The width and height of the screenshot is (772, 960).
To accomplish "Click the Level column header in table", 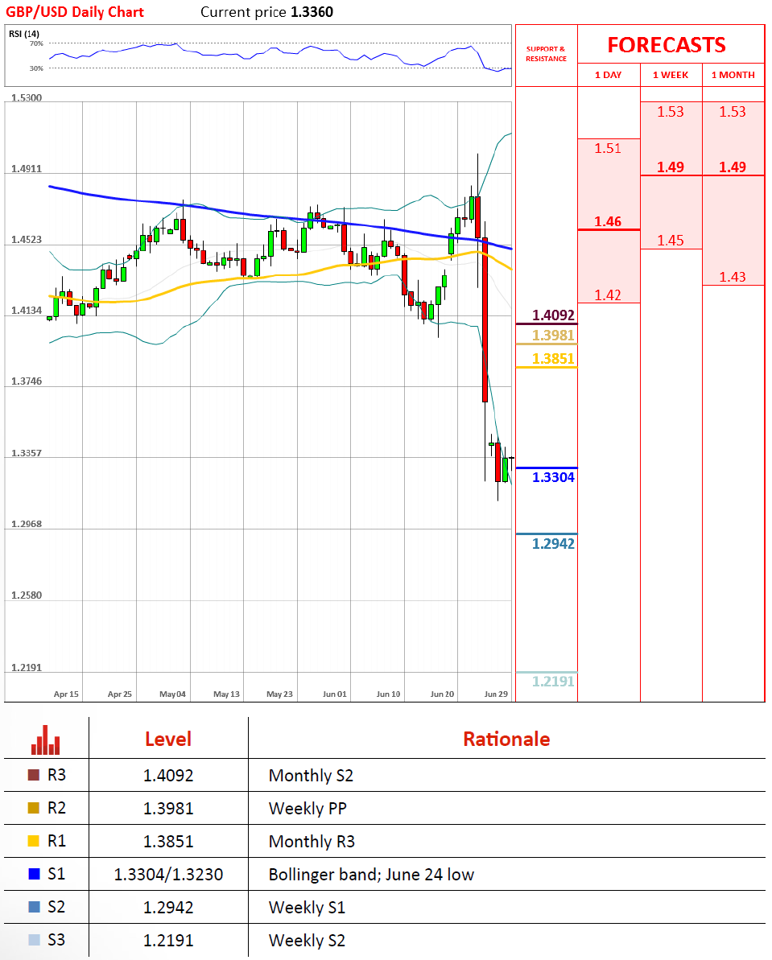I will pyautogui.click(x=167, y=739).
